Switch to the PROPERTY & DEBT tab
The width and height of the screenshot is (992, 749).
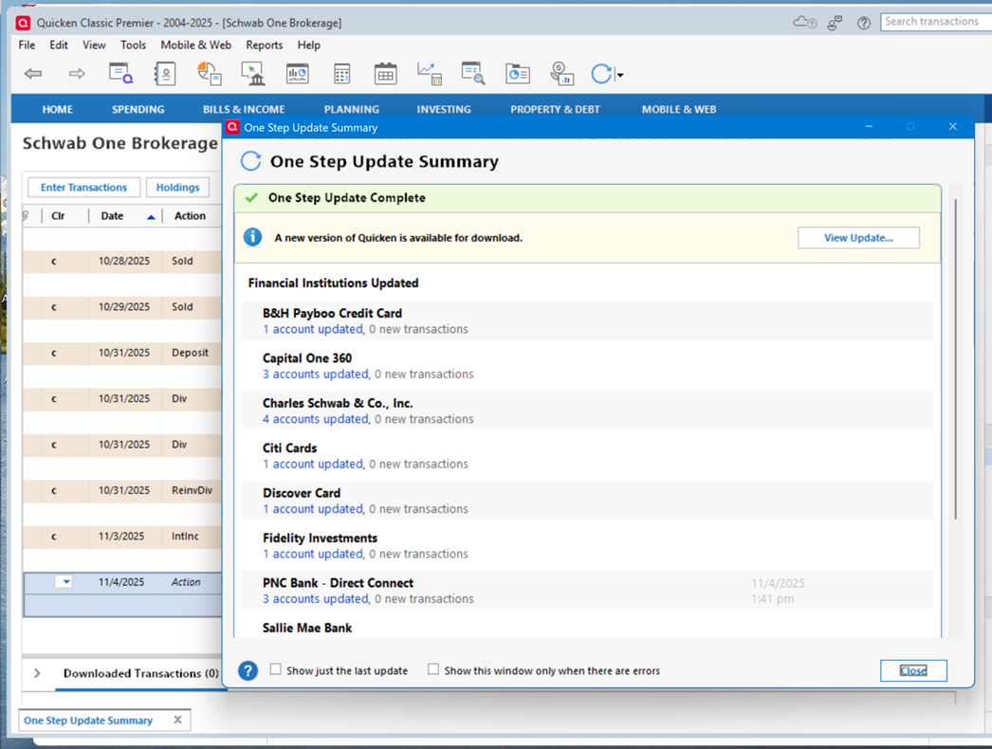pyautogui.click(x=555, y=109)
